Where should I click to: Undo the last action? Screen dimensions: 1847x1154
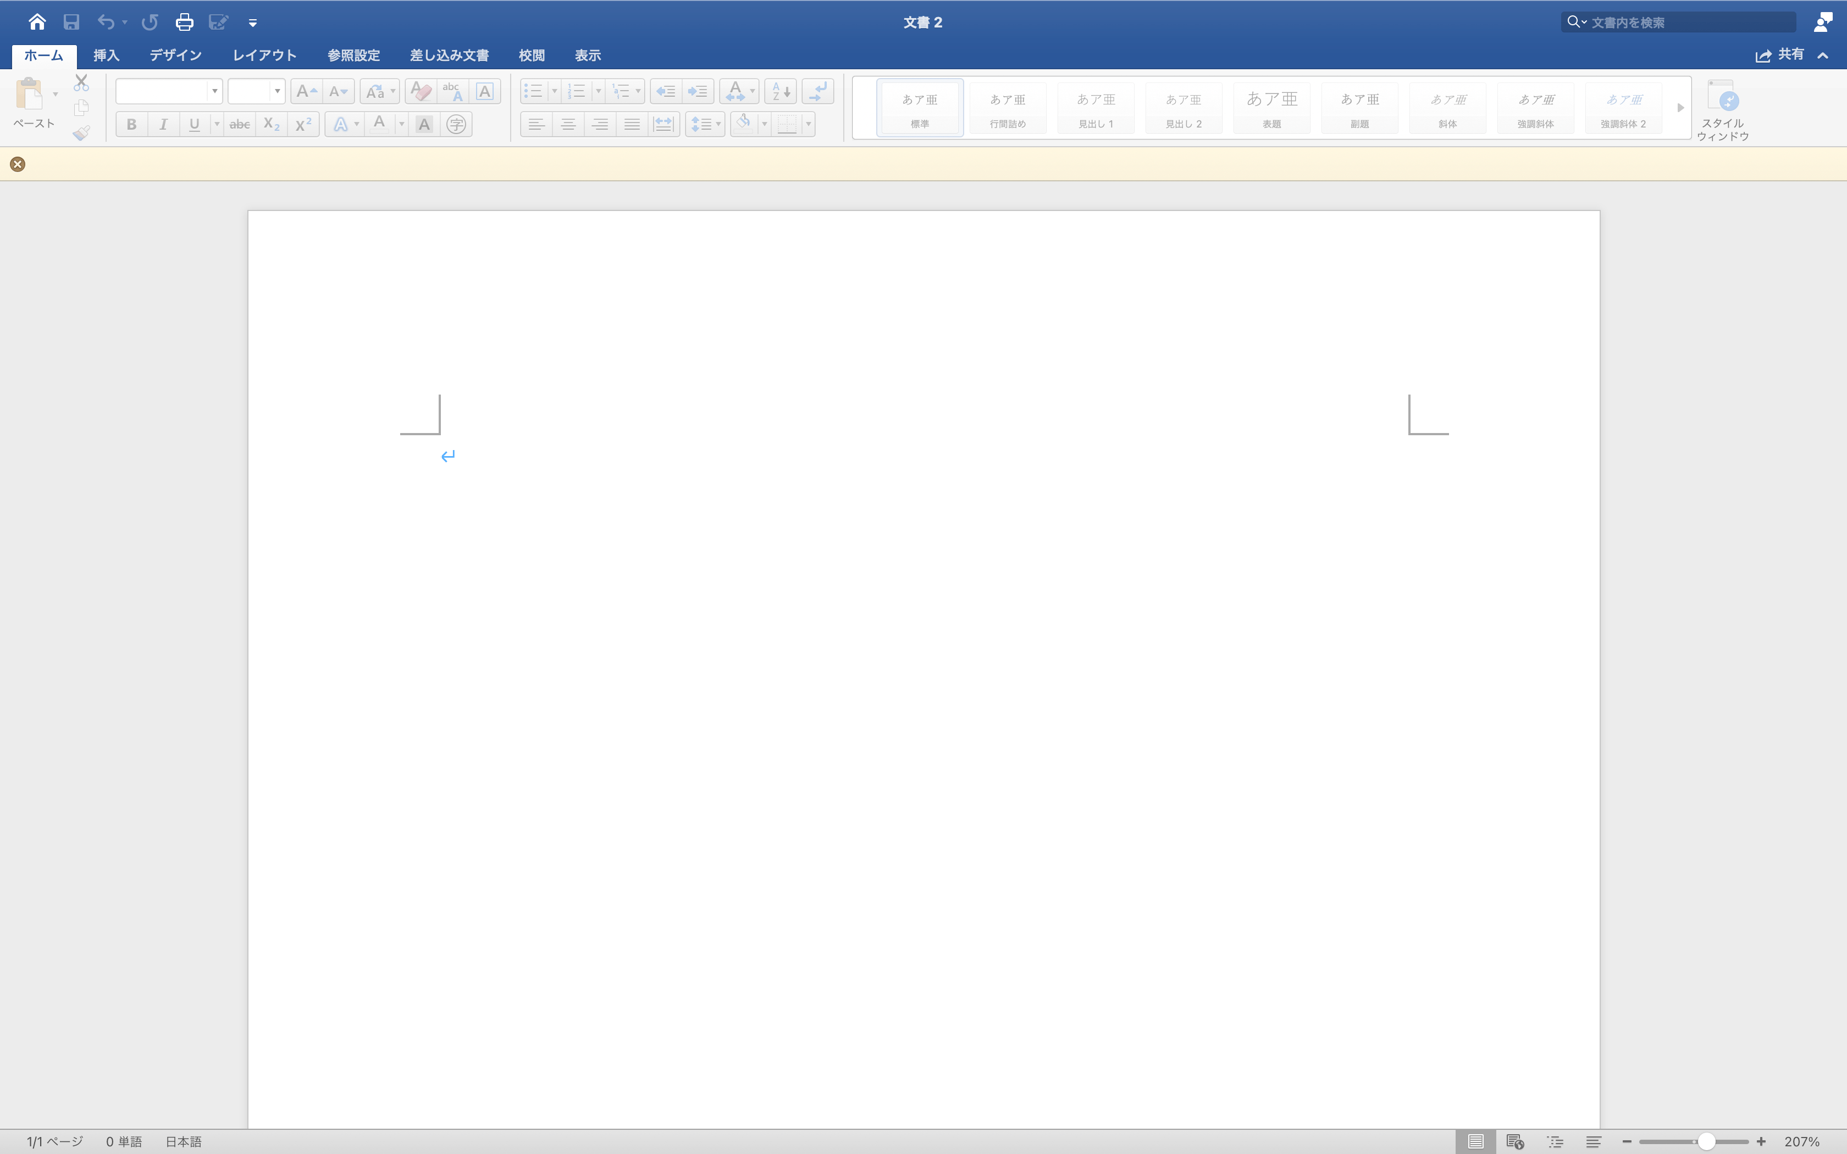[106, 22]
